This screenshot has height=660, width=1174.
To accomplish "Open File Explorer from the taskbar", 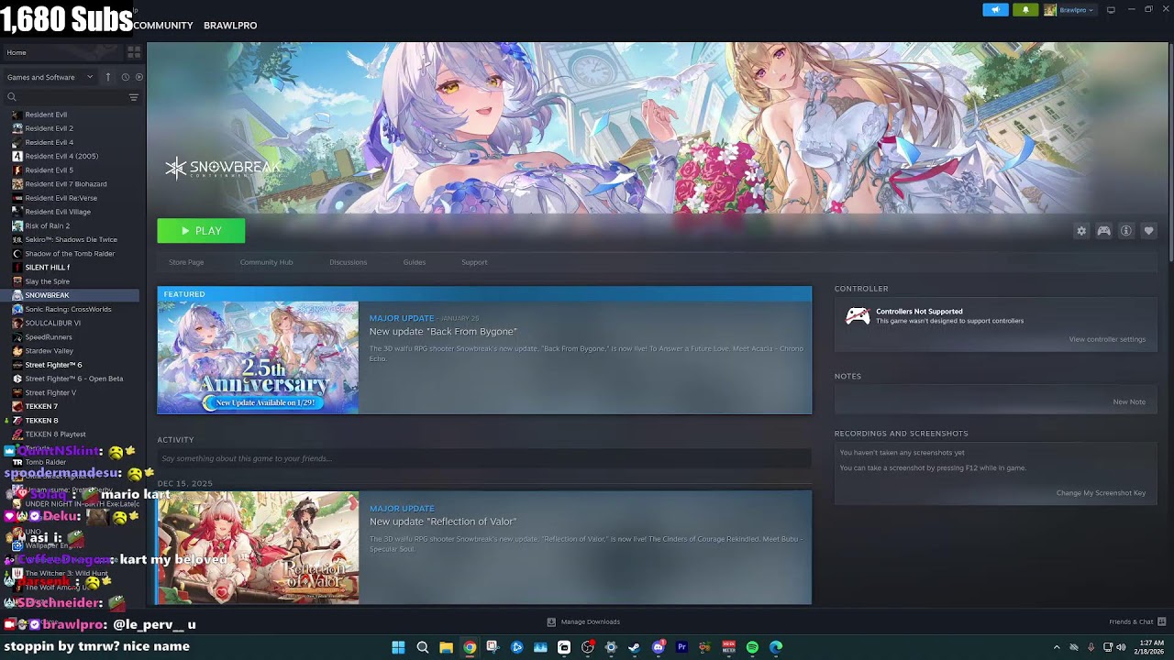I will (x=446, y=647).
